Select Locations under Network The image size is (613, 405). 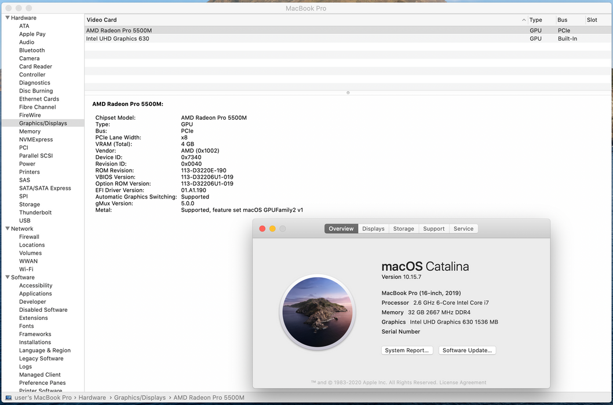pyautogui.click(x=32, y=245)
